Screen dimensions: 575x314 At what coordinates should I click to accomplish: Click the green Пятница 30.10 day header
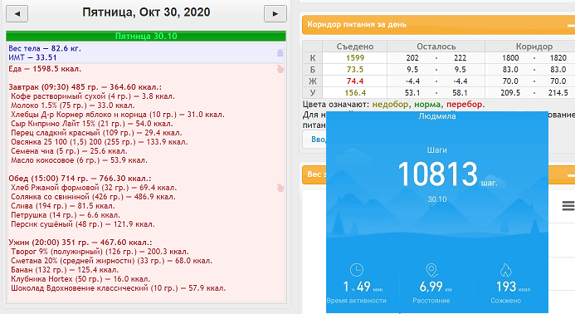146,36
